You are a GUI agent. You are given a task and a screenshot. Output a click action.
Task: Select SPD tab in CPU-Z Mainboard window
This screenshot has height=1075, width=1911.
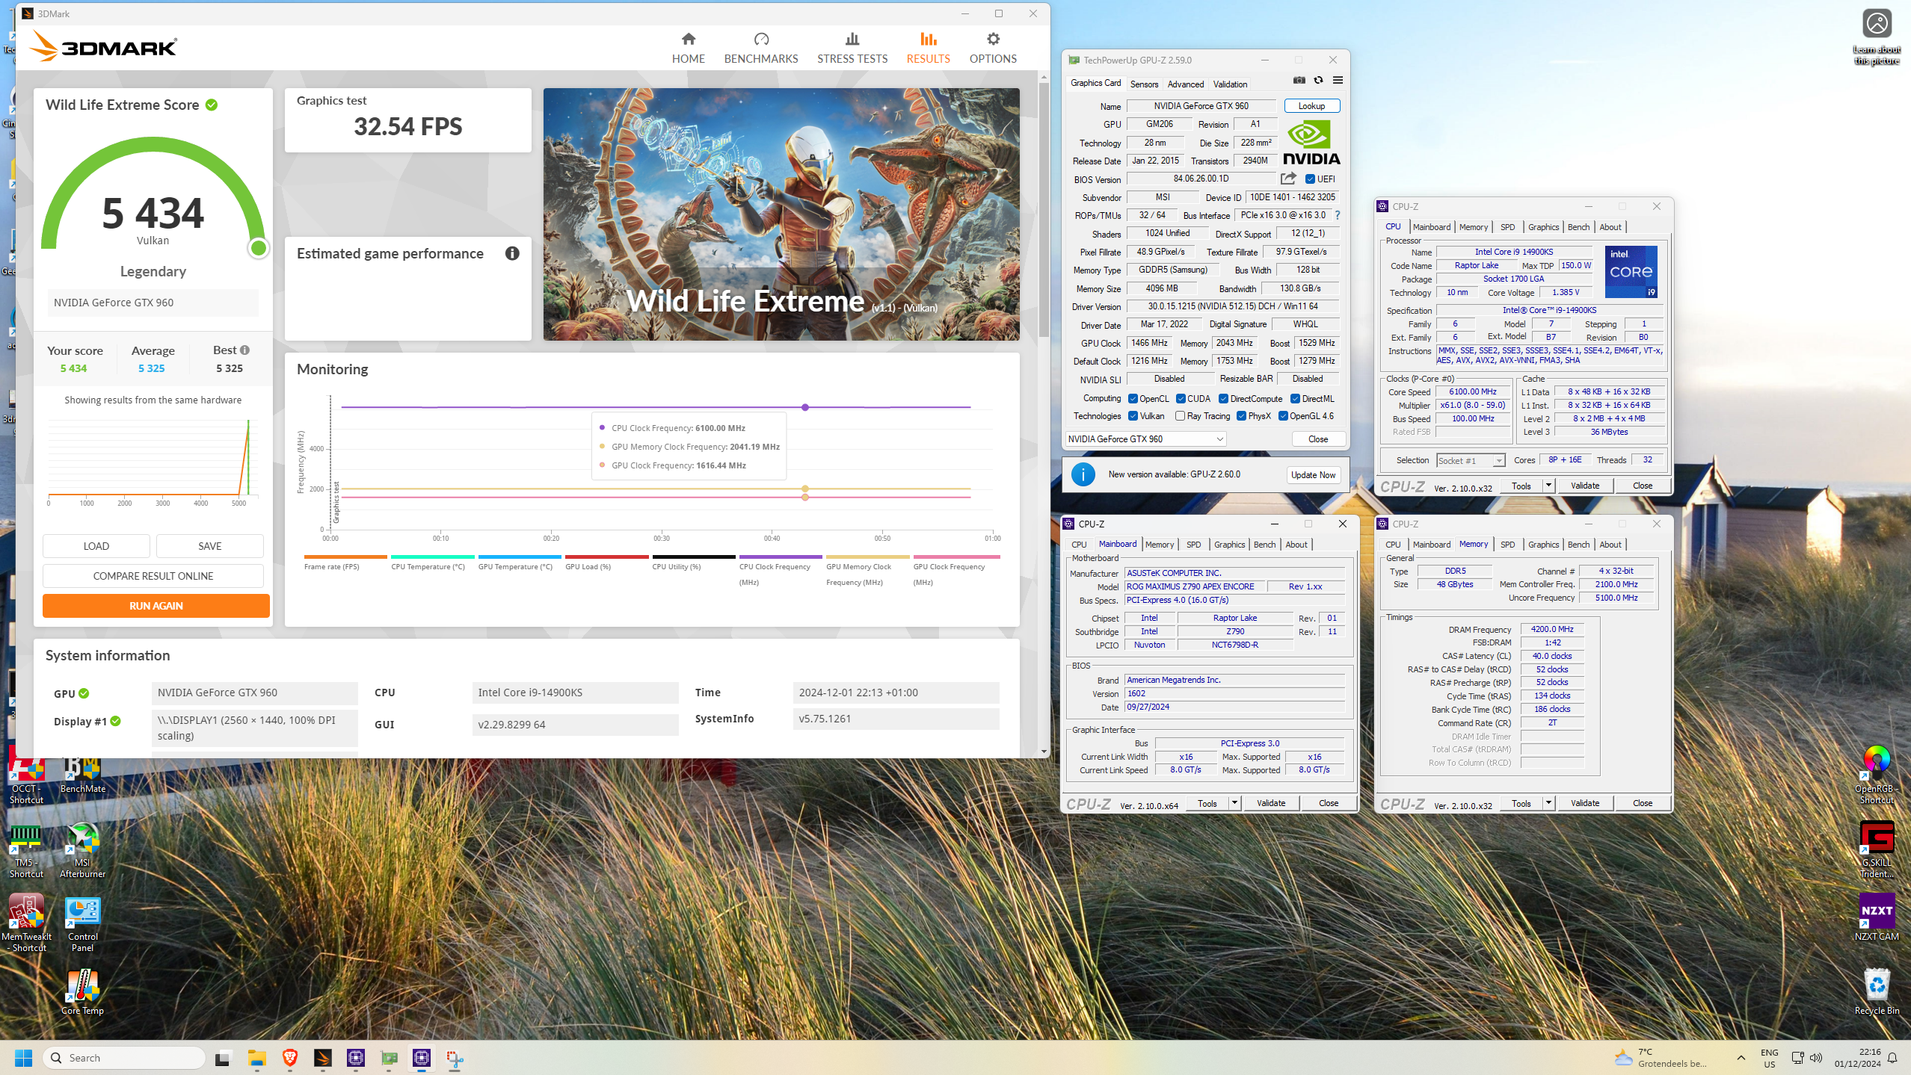pyautogui.click(x=1193, y=545)
